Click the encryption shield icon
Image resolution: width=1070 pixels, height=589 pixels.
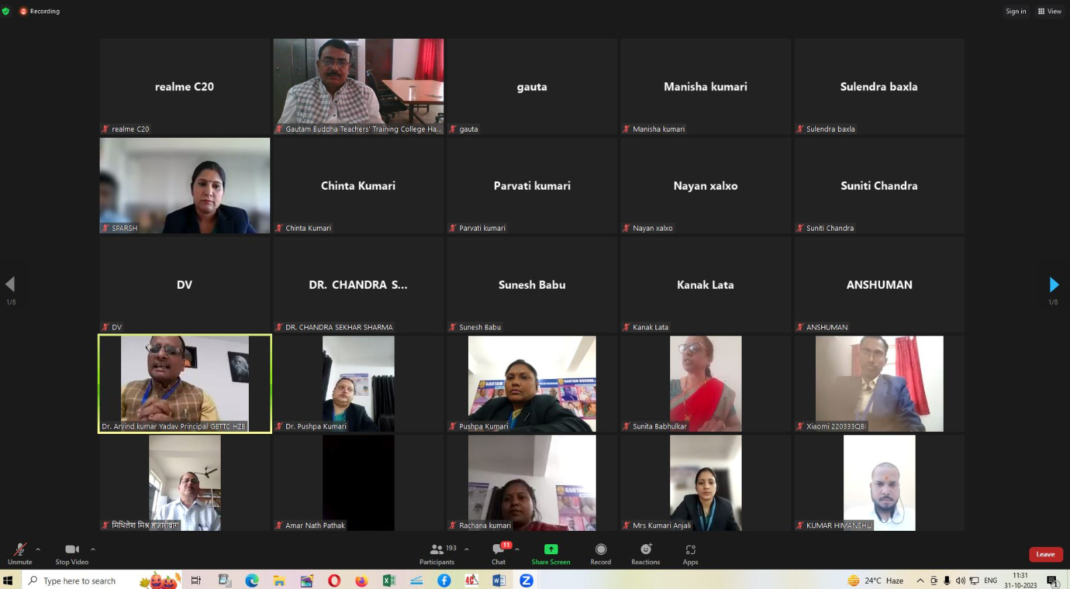coord(6,11)
